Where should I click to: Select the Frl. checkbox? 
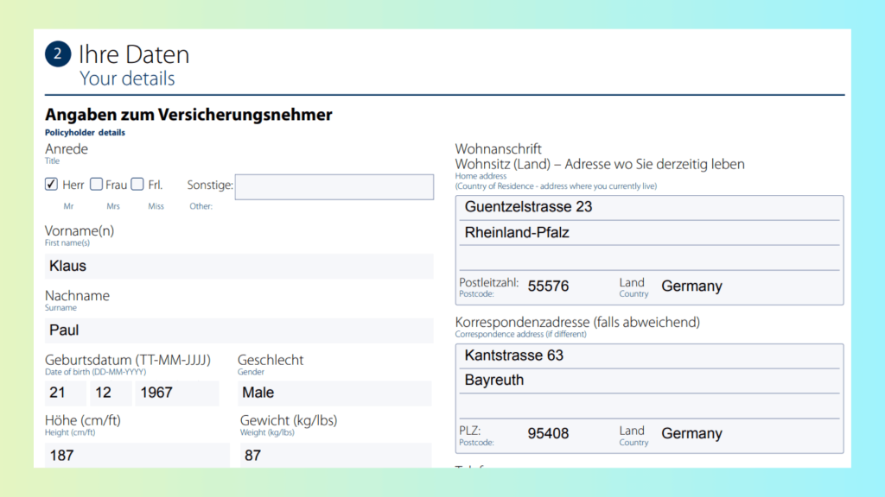tap(137, 184)
